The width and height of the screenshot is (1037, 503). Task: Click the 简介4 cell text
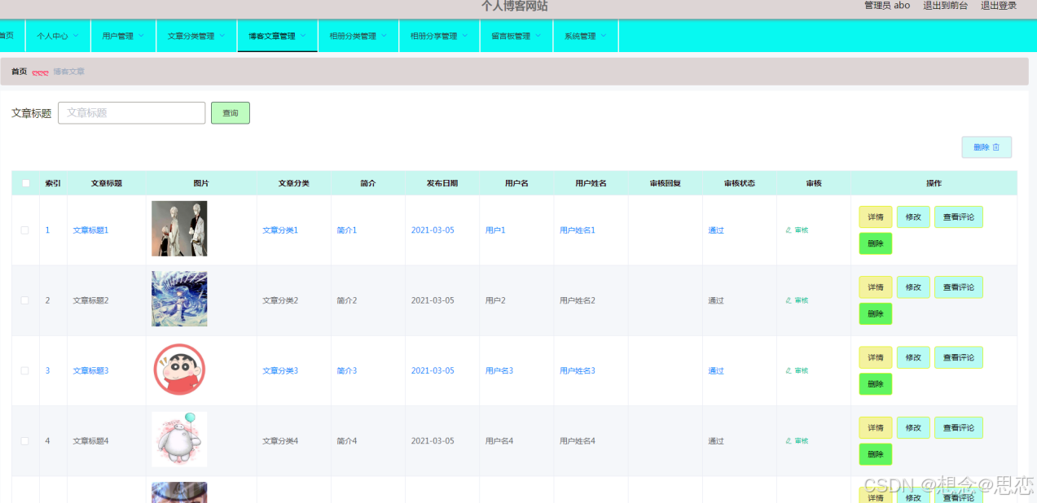pos(347,441)
